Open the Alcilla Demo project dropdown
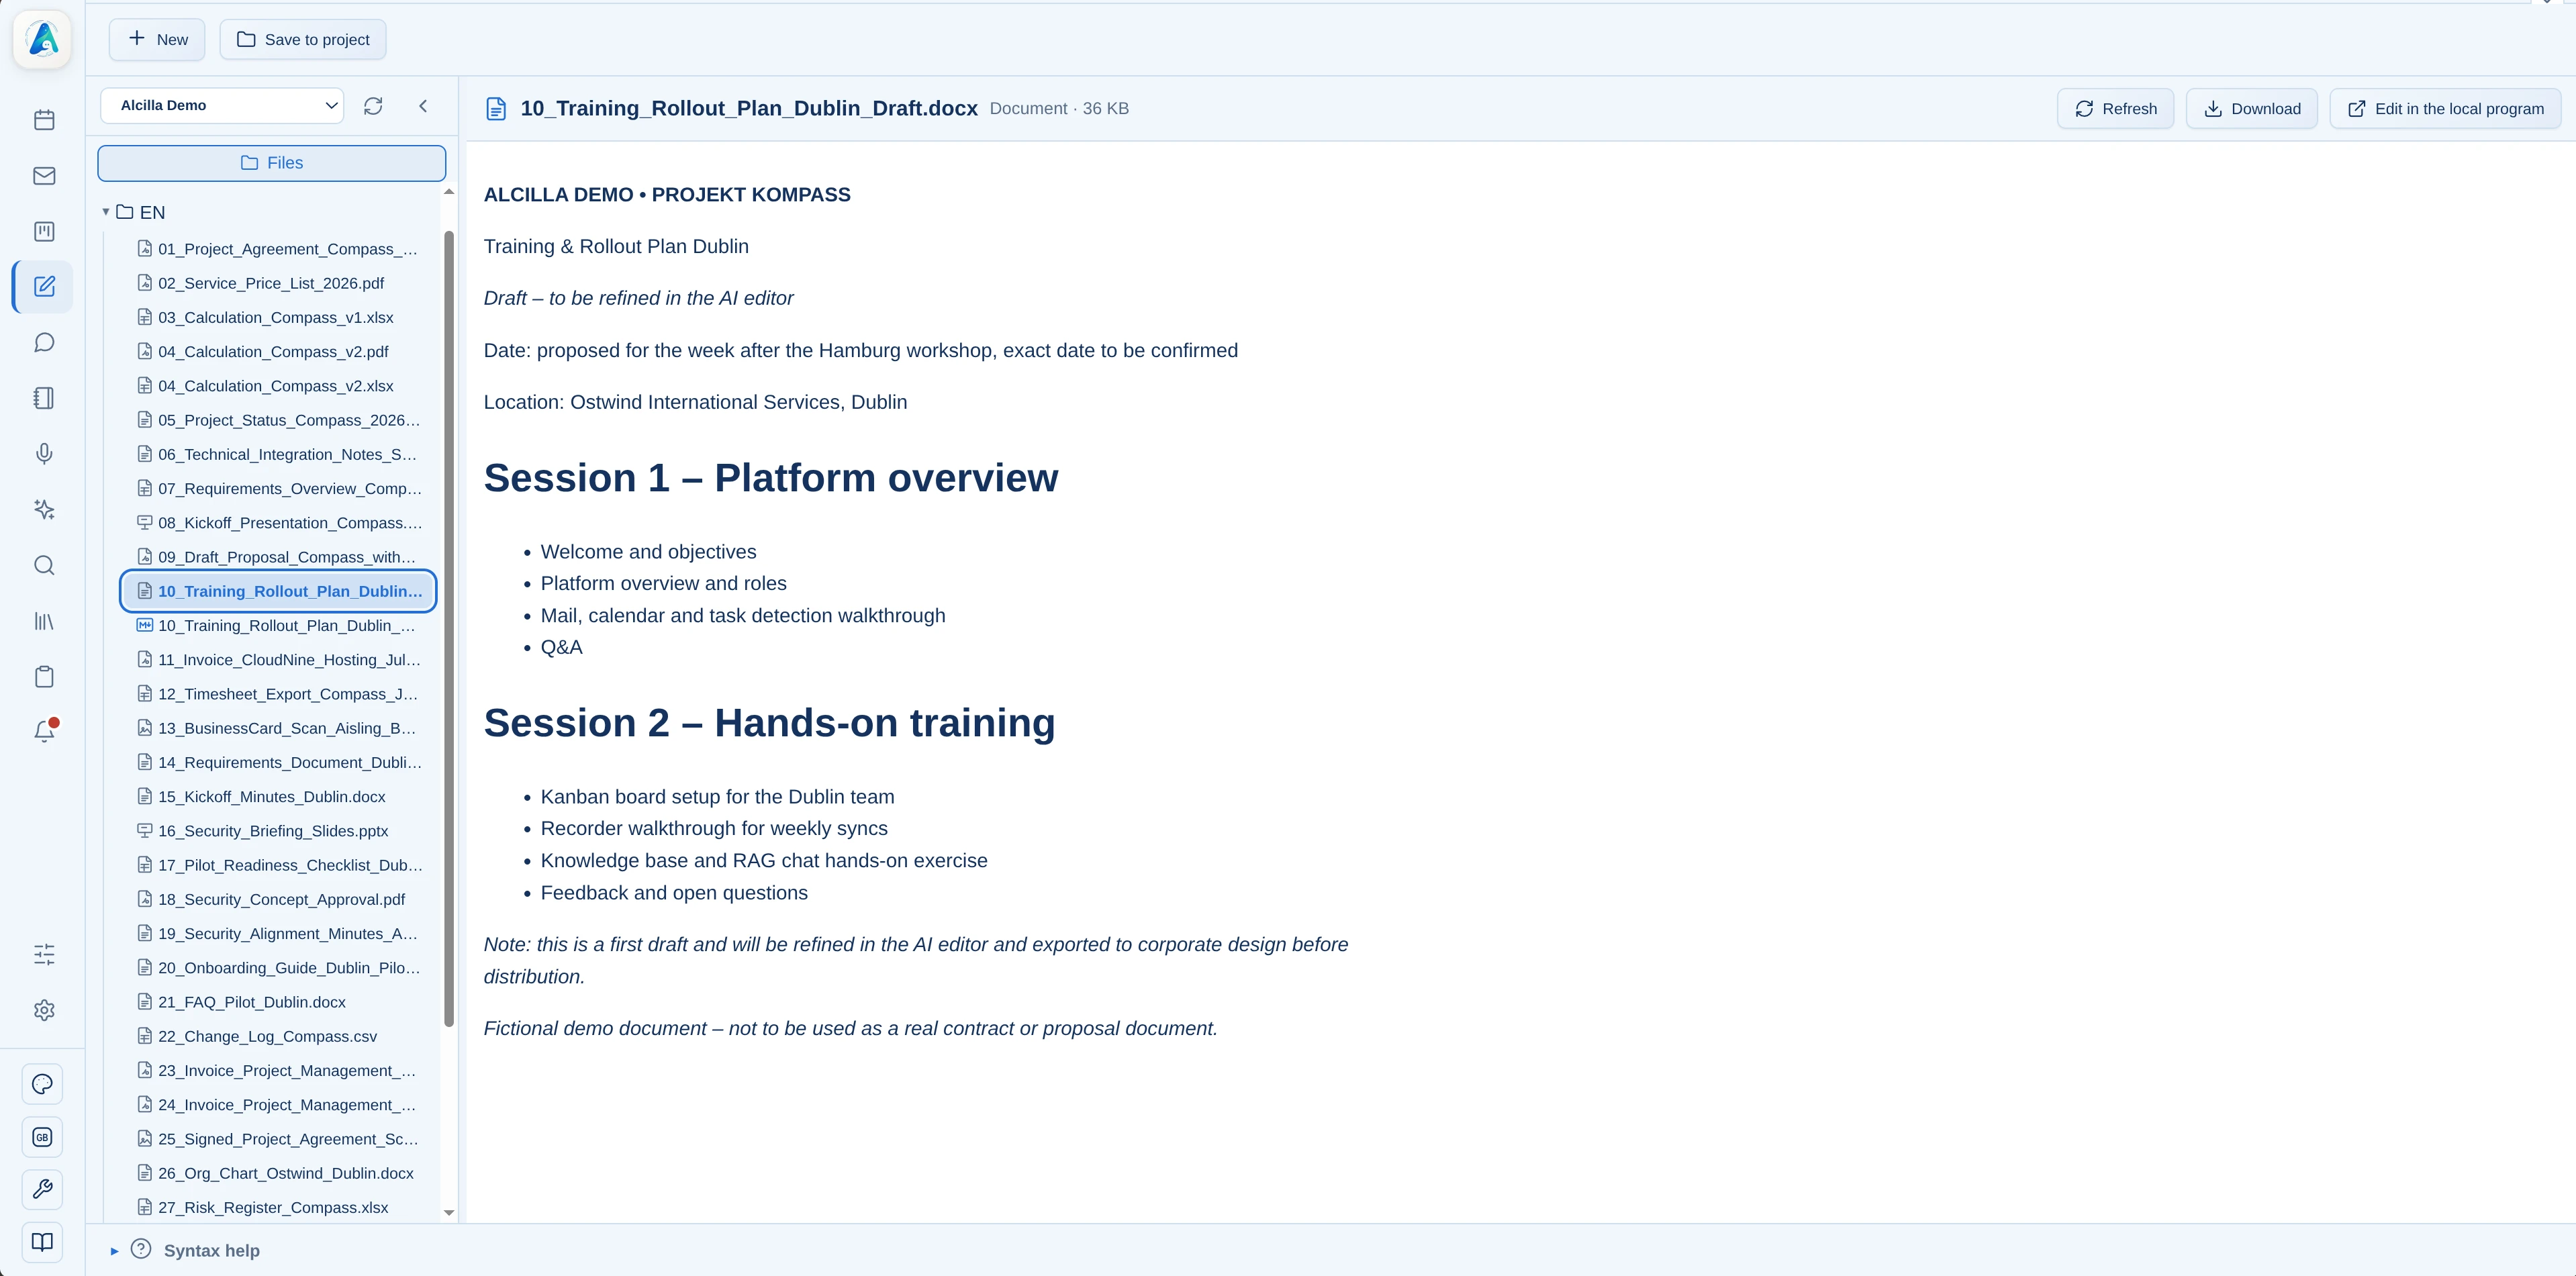This screenshot has width=2576, height=1276. point(222,106)
